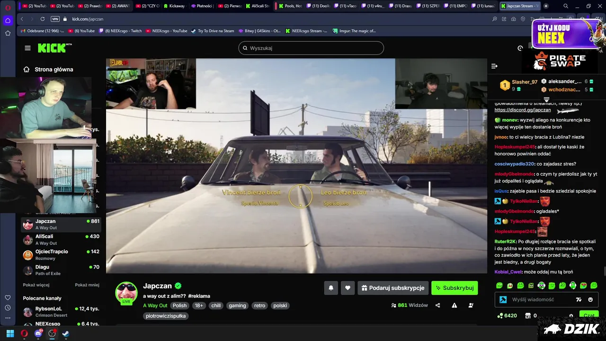Image resolution: width=606 pixels, height=341 pixels.
Task: Switch to the Pools, Hot tab
Action: coord(290,6)
